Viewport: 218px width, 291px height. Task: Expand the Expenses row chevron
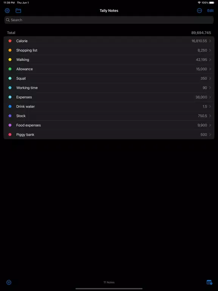click(x=210, y=97)
